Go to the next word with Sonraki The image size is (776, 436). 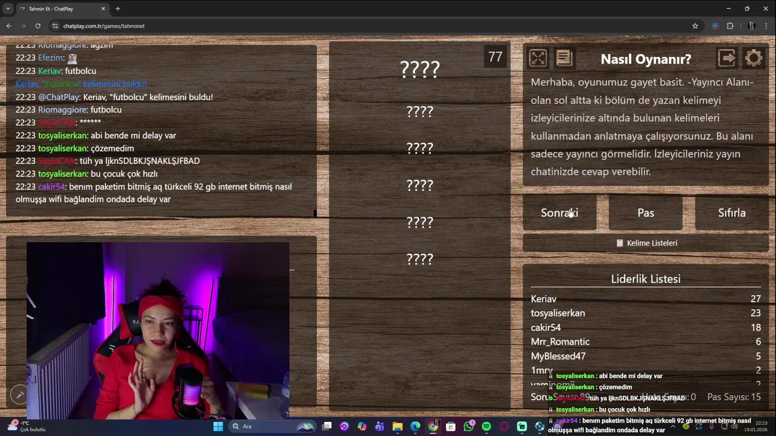click(560, 213)
